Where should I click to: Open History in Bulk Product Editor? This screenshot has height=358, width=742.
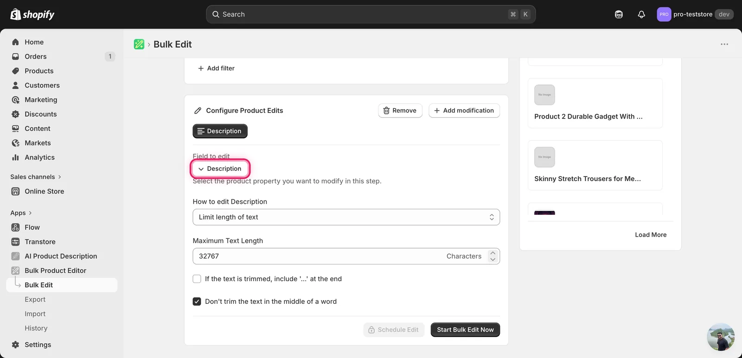(x=36, y=328)
